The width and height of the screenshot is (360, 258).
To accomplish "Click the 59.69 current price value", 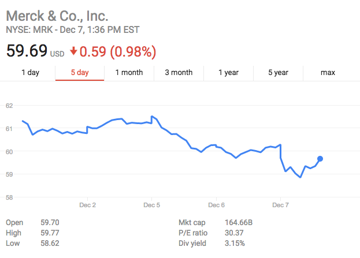I will [x=27, y=51].
